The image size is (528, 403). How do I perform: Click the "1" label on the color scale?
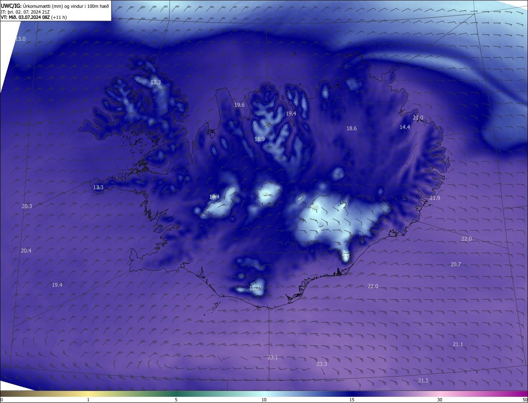(x=88, y=400)
